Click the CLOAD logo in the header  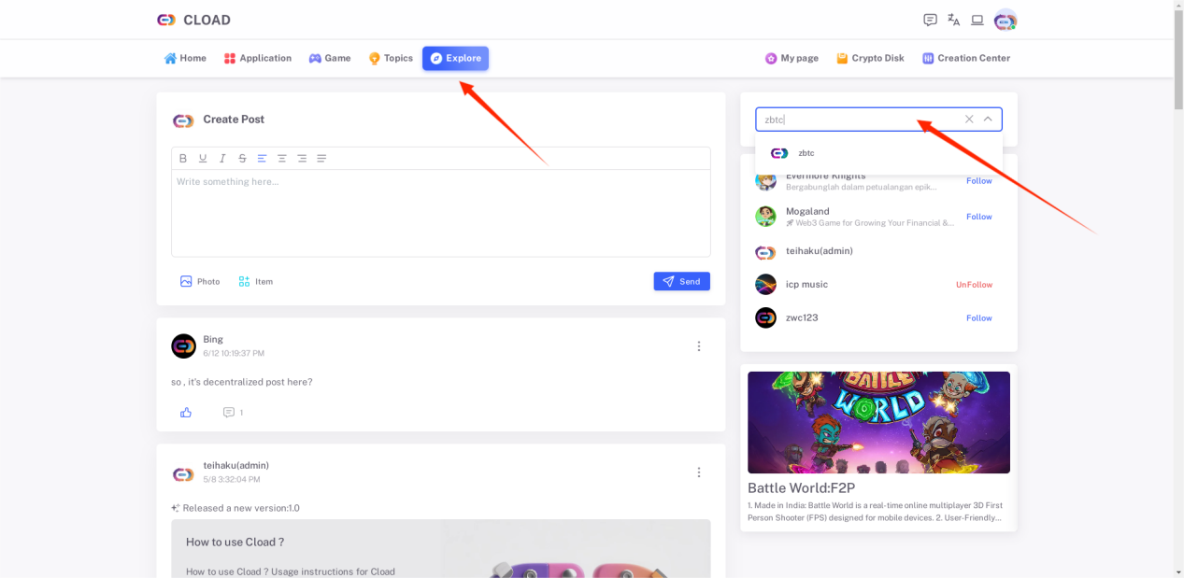pos(193,20)
